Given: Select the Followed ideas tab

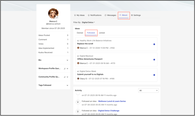Looking at the screenshot, I should click(91, 33).
